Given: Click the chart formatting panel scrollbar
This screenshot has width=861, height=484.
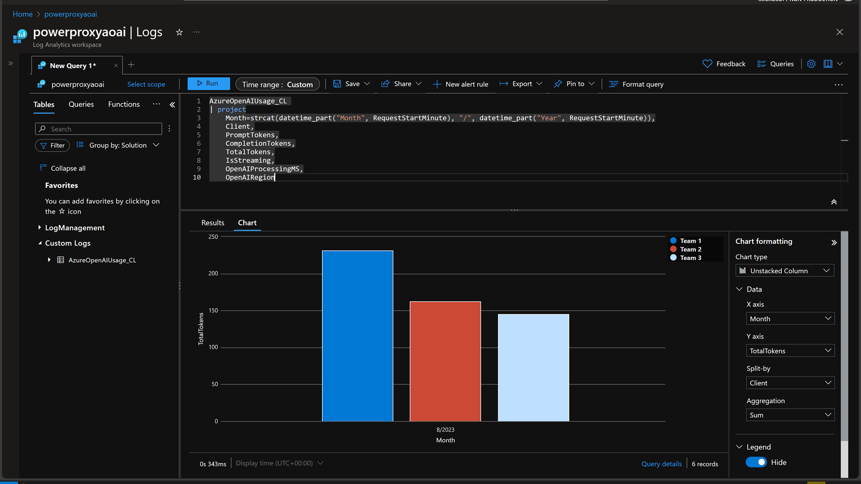Looking at the screenshot, I should (844, 336).
